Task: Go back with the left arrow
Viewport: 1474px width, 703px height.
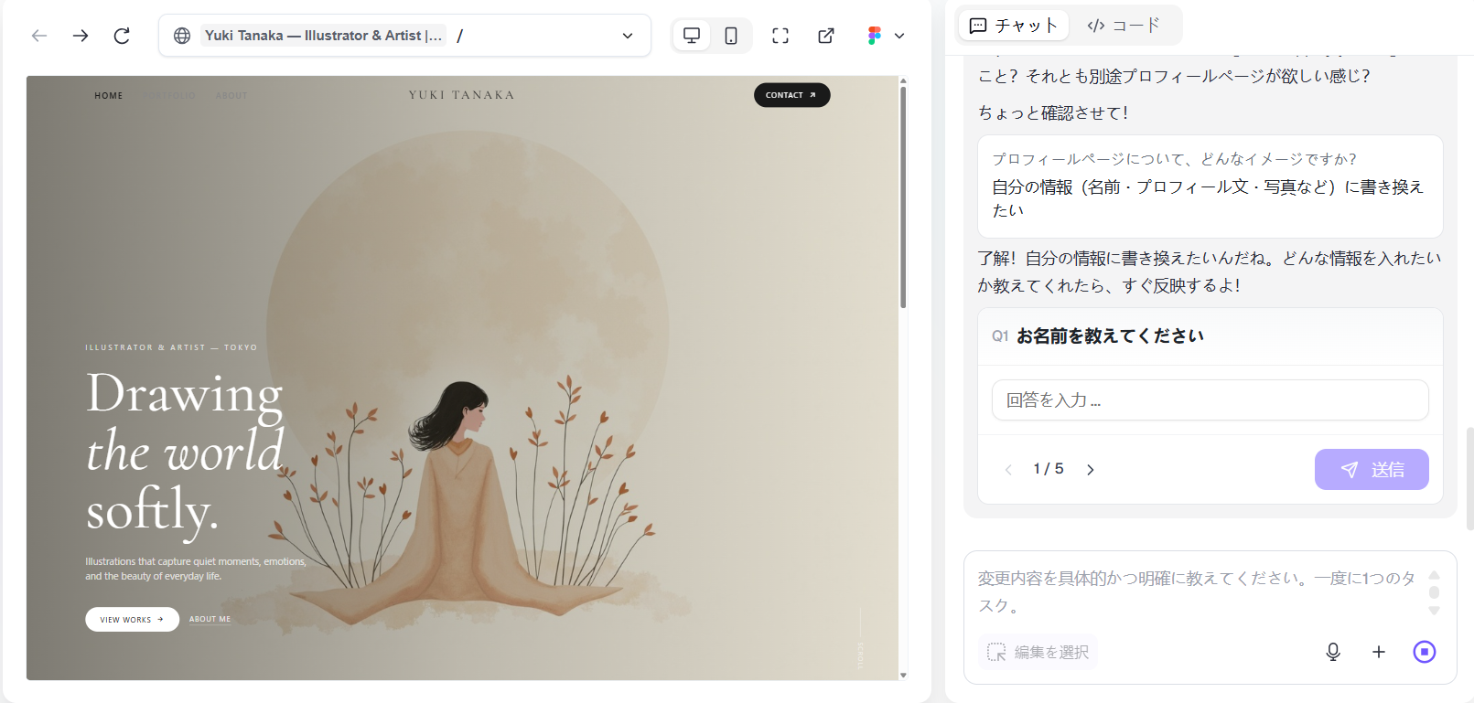Action: pyautogui.click(x=39, y=36)
